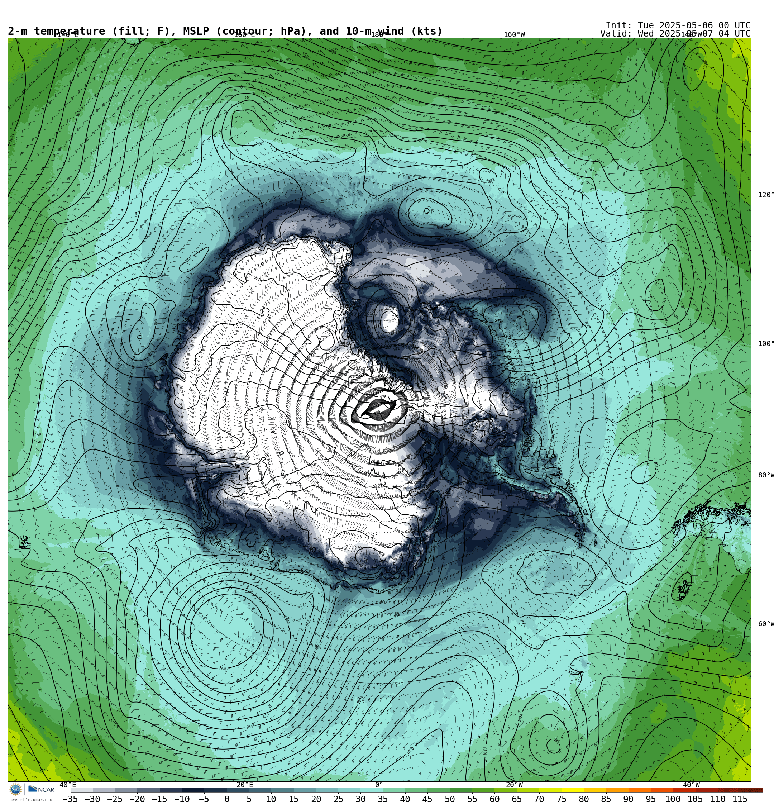Pick the lightest gray swatch between -35 and -30
Viewport: 774px width, 804px height.
81,790
